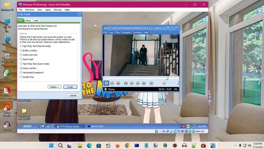264x149 pixels.
Task: Open Task View on the taskbar
Action: (69, 145)
